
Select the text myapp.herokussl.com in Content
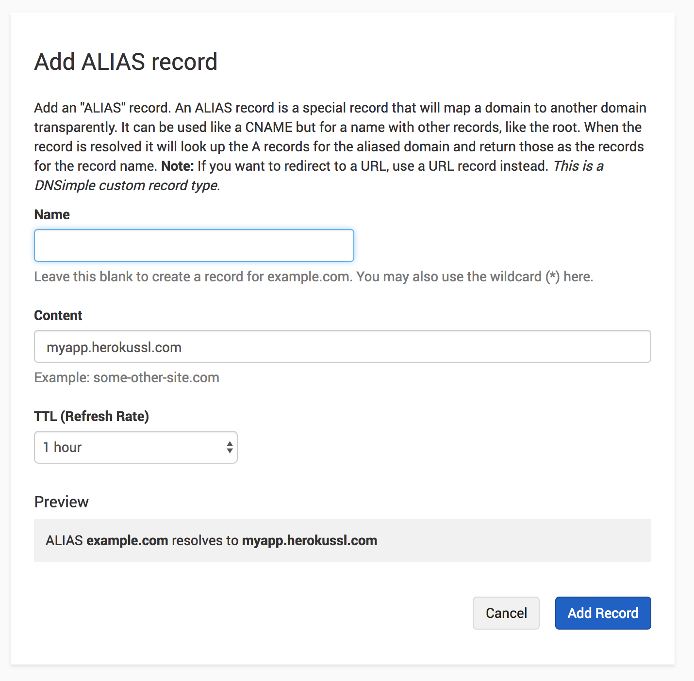pyautogui.click(x=114, y=347)
